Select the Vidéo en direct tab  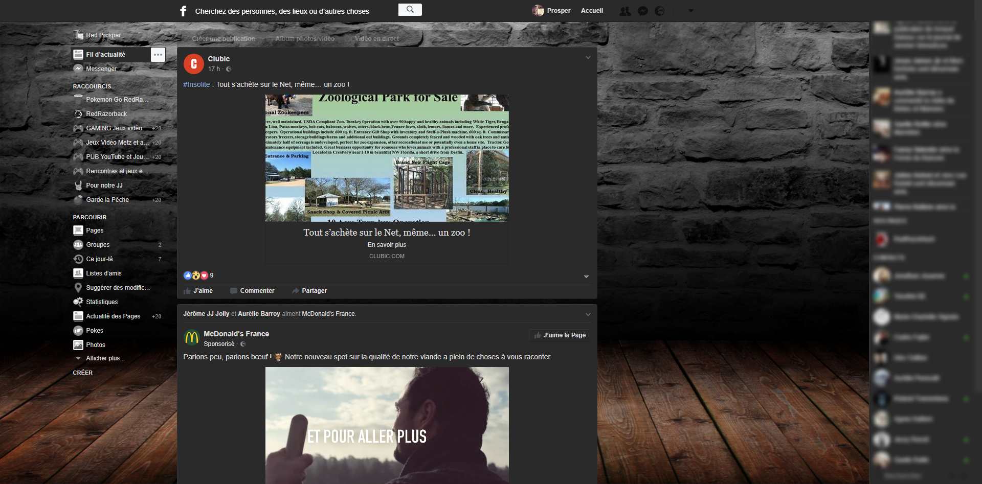click(x=377, y=39)
